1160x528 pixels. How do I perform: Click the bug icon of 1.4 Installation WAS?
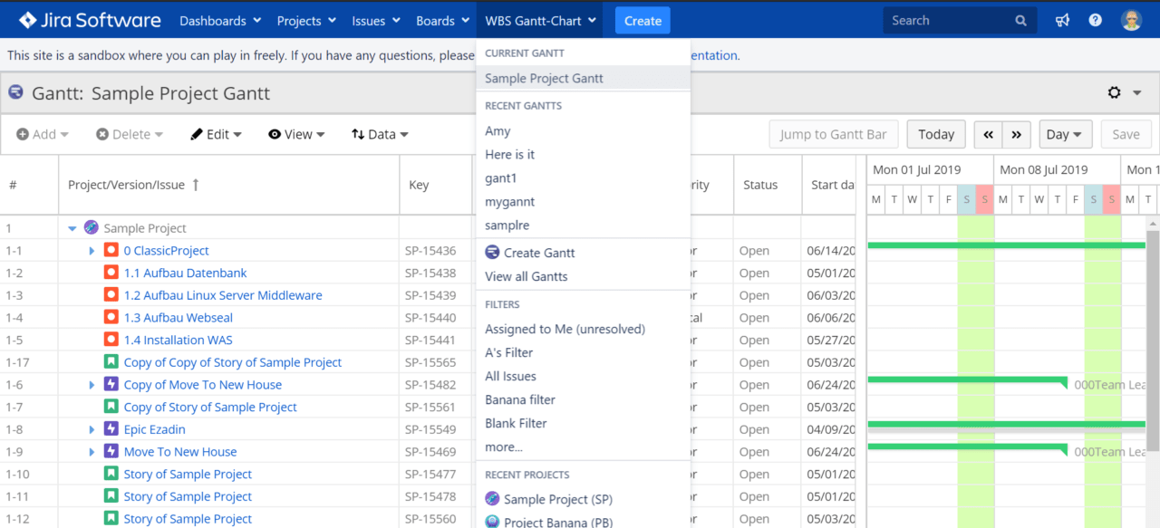(111, 340)
